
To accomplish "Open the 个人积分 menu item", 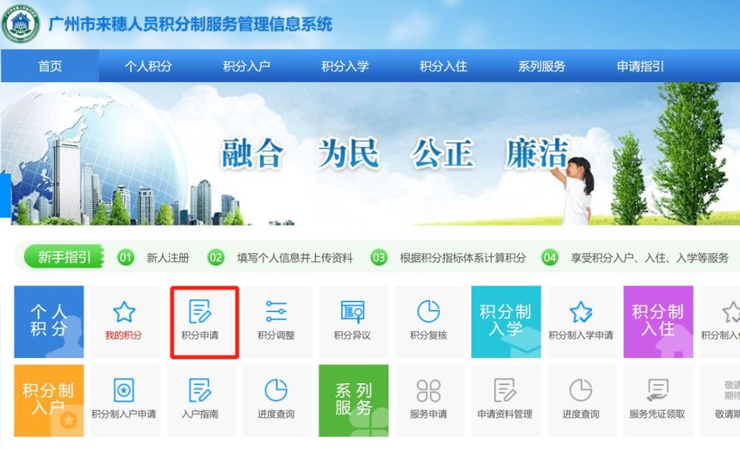I will (148, 66).
